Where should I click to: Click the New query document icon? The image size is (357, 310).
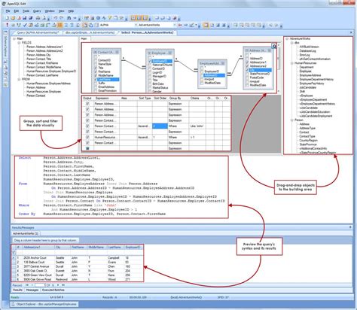click(x=7, y=18)
